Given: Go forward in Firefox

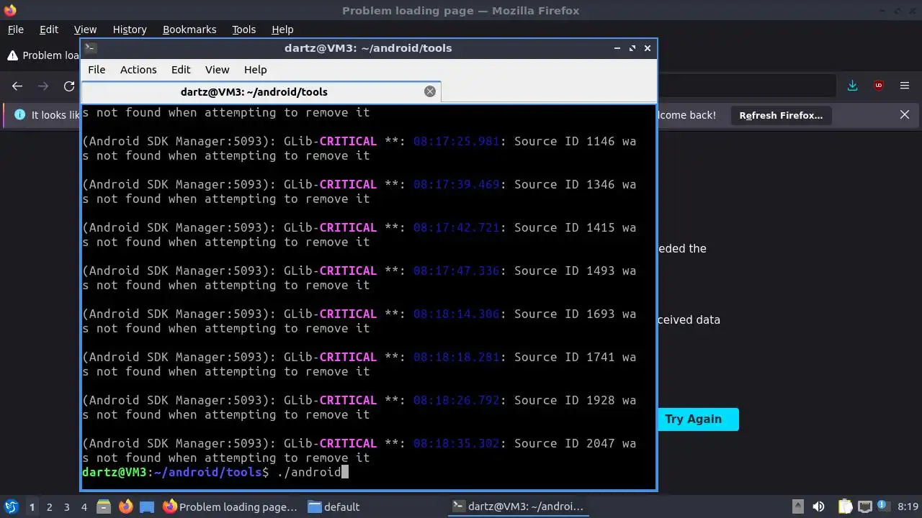Looking at the screenshot, I should pyautogui.click(x=43, y=86).
